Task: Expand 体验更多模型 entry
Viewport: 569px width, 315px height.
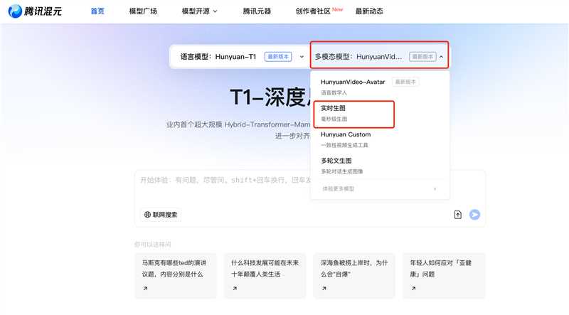Action: click(x=380, y=188)
